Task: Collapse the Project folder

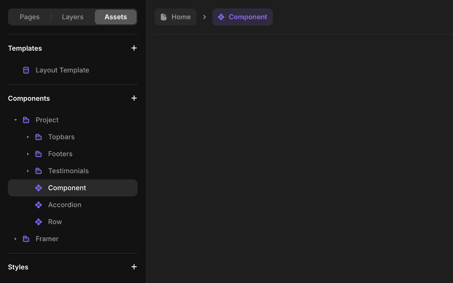Action: tap(15, 120)
